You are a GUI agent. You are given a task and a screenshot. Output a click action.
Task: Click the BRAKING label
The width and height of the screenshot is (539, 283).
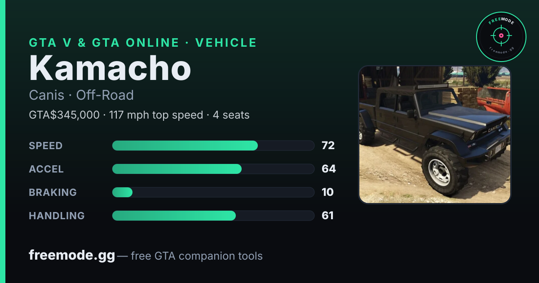53,192
